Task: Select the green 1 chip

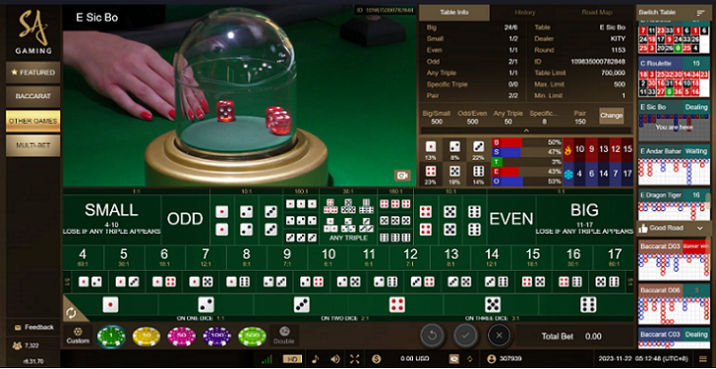Action: (111, 337)
